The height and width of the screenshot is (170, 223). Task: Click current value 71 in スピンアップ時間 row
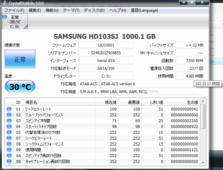point(114,121)
